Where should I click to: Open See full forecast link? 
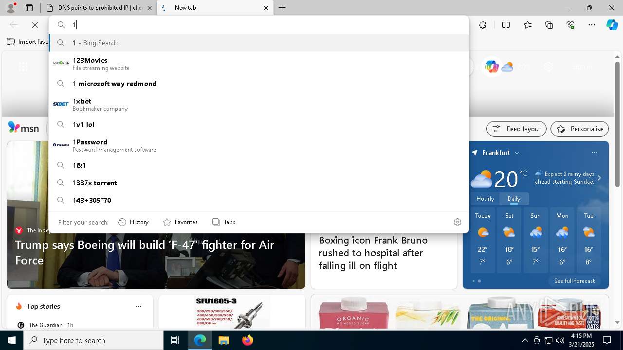574,281
